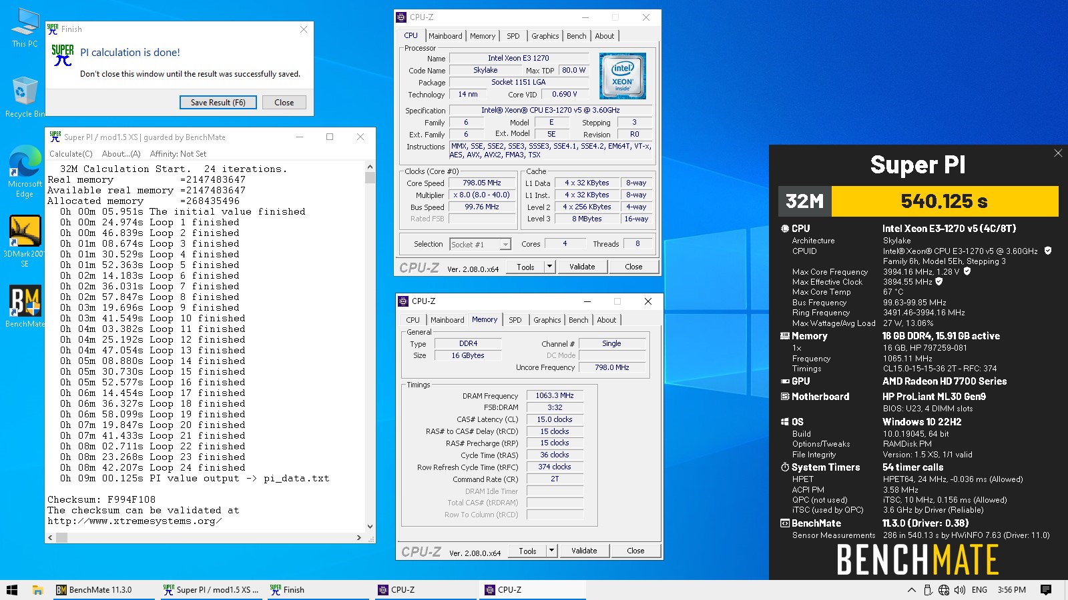Switch to SPD tab in lower CPU-Z
1068x600 pixels.
pyautogui.click(x=515, y=320)
